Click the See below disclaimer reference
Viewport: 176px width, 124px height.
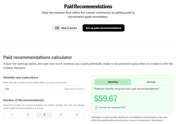(157, 120)
